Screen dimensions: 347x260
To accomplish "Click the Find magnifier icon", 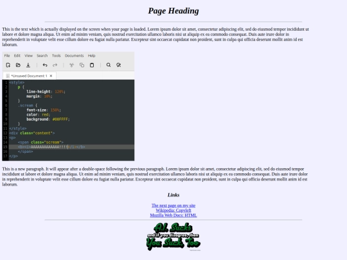I will [109, 65].
